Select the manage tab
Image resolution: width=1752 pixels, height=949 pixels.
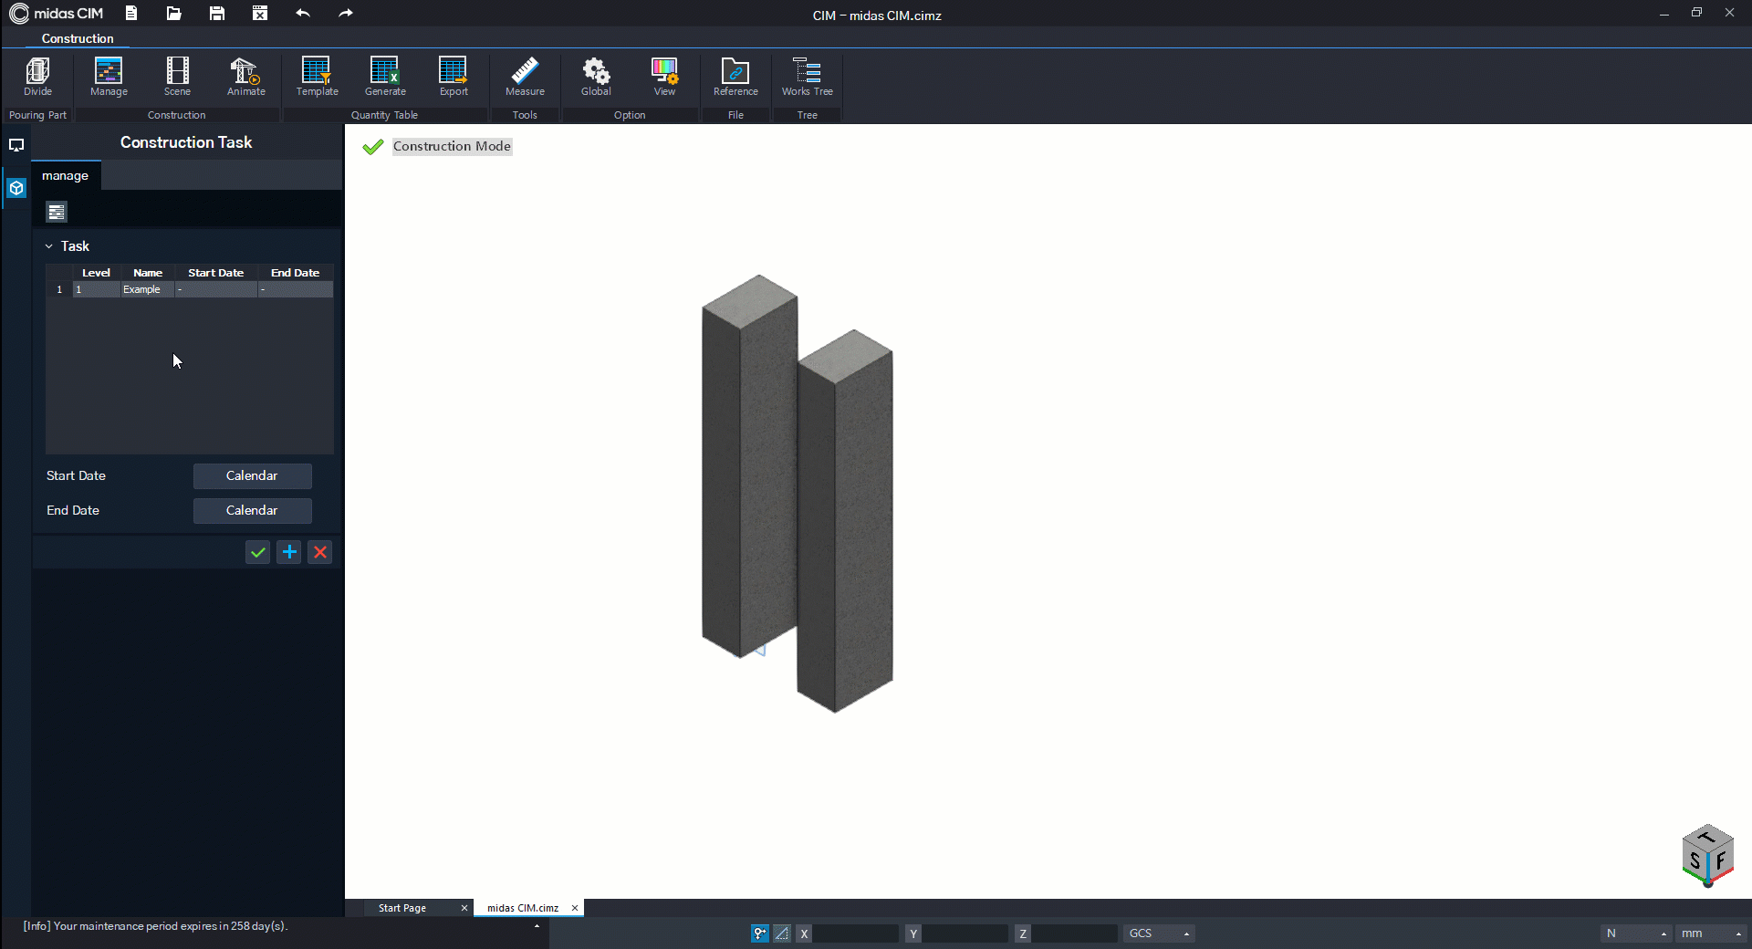point(66,176)
